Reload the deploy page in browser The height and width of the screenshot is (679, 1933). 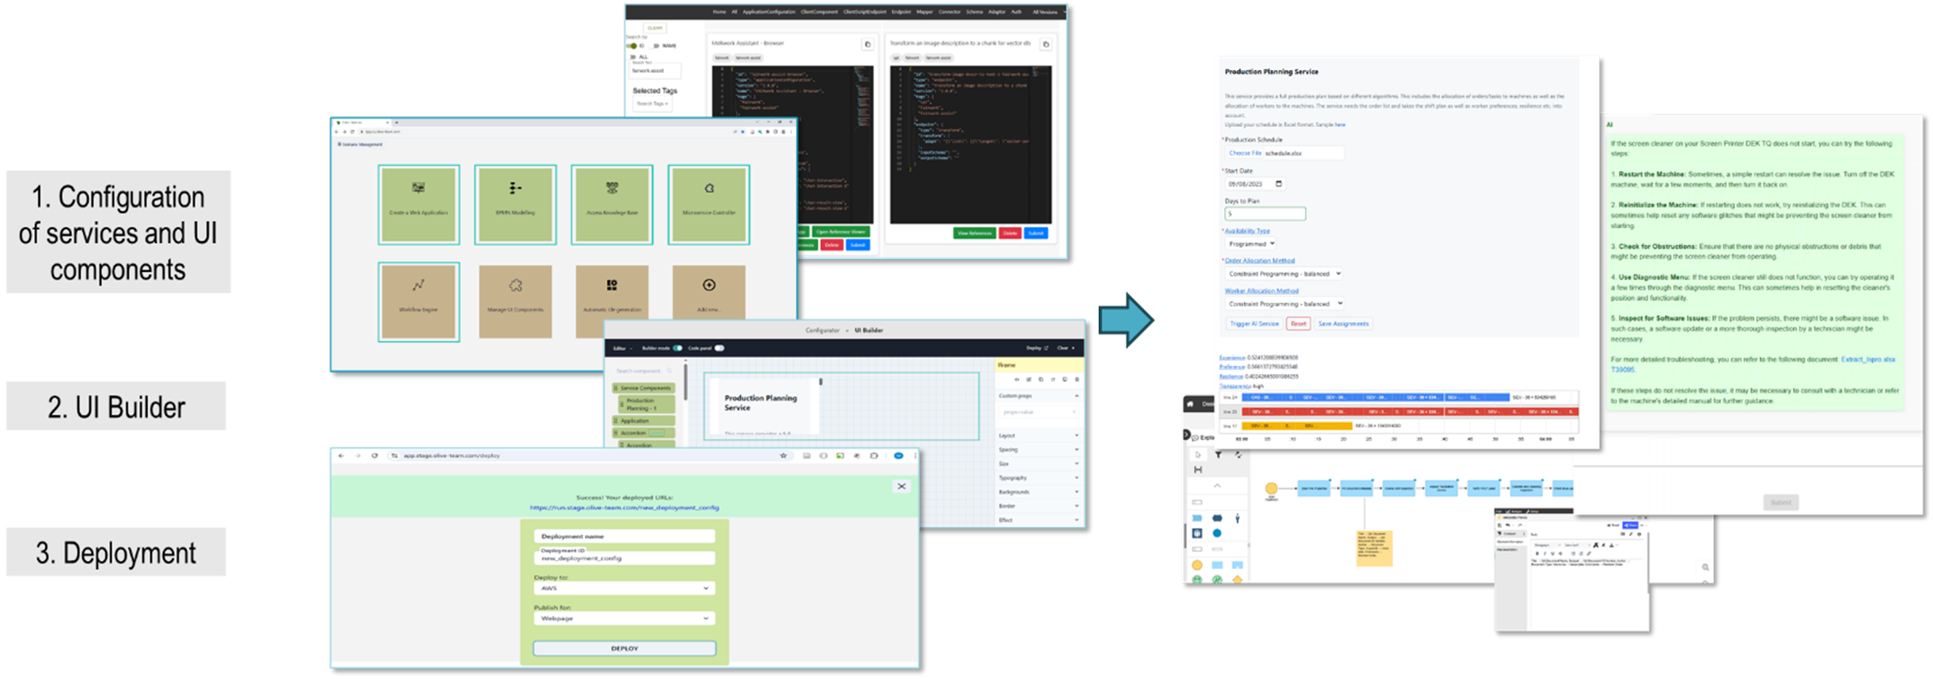[375, 455]
